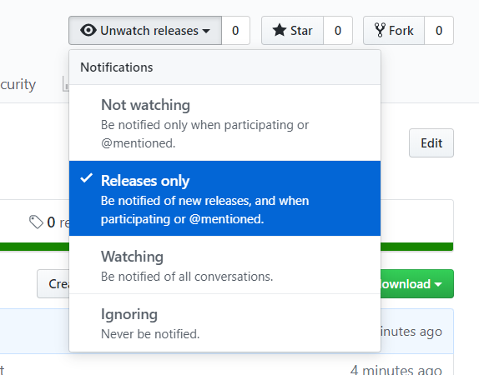Viewport: 479px width, 375px height.
Task: Click the checkmark beside Releases only
Action: point(87,177)
